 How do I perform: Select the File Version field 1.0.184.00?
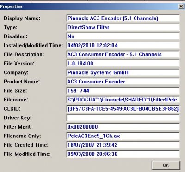point(123,64)
